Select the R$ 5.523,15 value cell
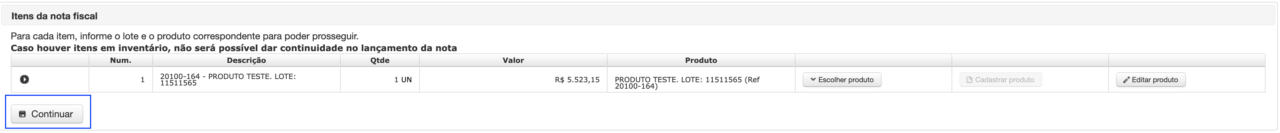This screenshot has height=133, width=1280. tap(513, 80)
